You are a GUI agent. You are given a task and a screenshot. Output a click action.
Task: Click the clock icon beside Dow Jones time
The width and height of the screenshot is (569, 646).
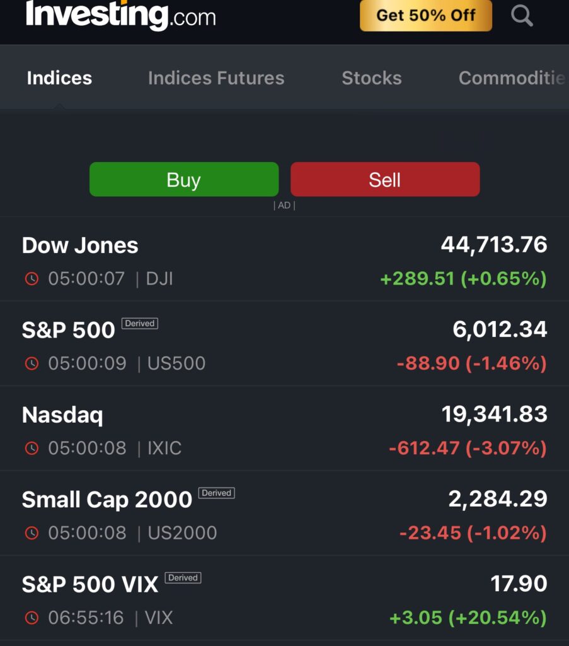[x=32, y=279]
